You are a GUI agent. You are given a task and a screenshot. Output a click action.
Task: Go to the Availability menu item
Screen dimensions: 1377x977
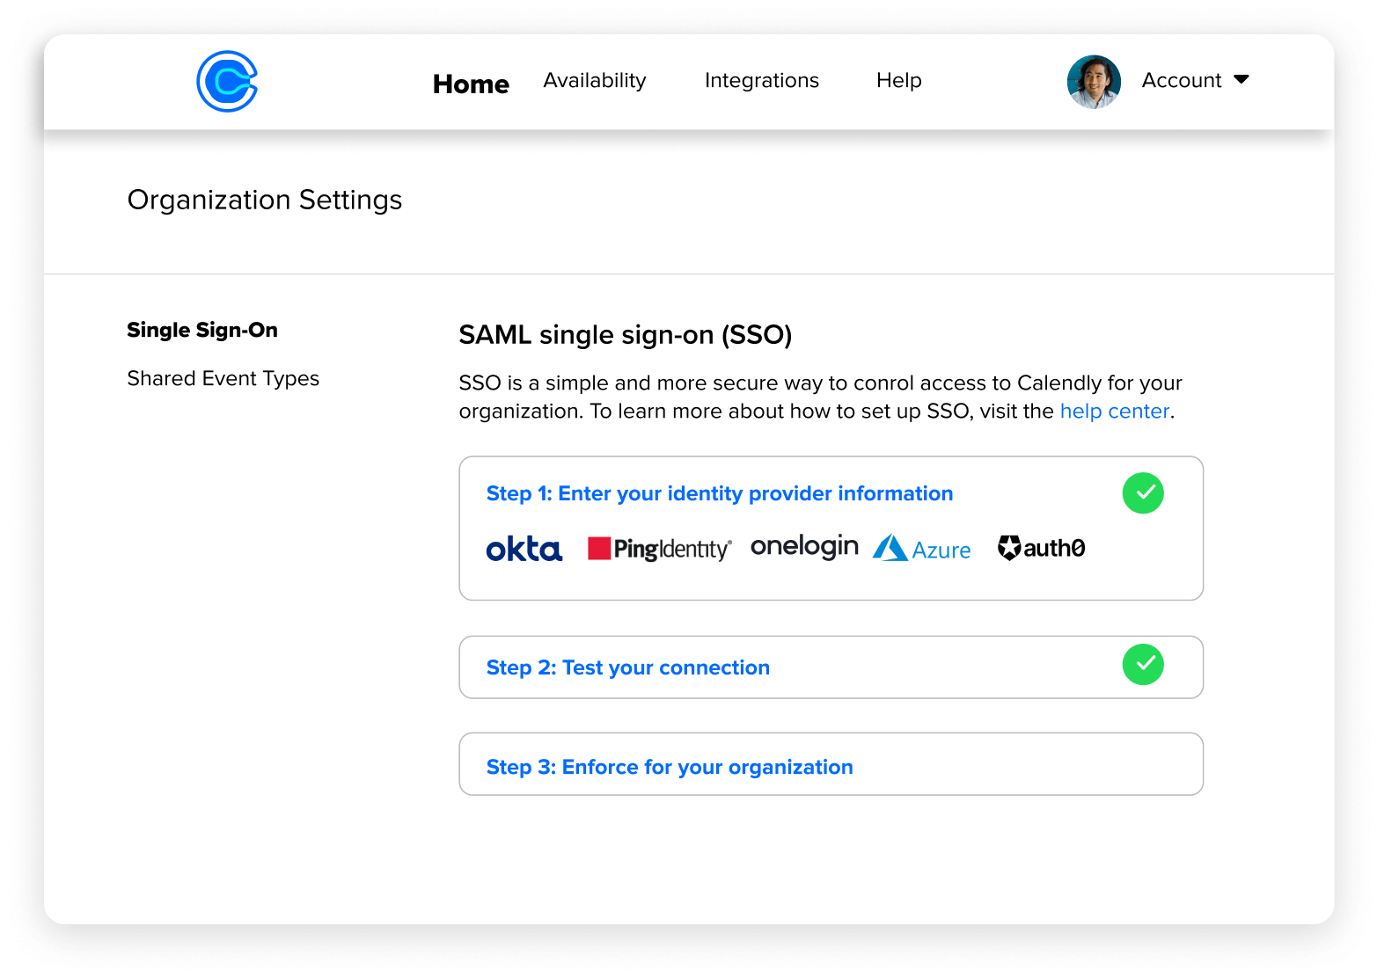click(x=595, y=80)
